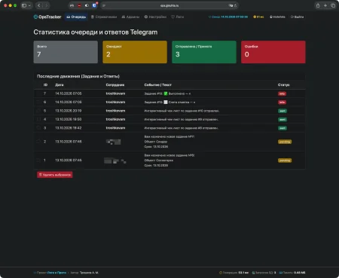Click the Событие | Текст column header
The width and height of the screenshot is (339, 278).
click(x=157, y=85)
